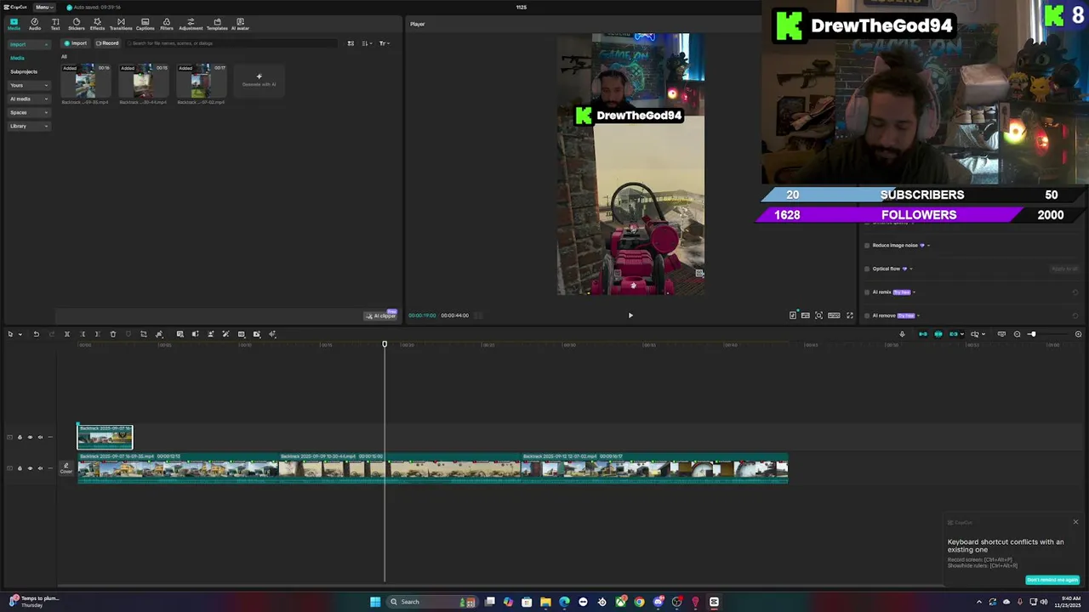Expand the Spaces section
Viewport: 1089px width, 612px height.
(x=28, y=112)
